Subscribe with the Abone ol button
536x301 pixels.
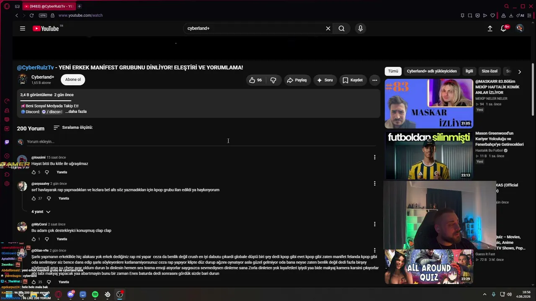click(73, 79)
